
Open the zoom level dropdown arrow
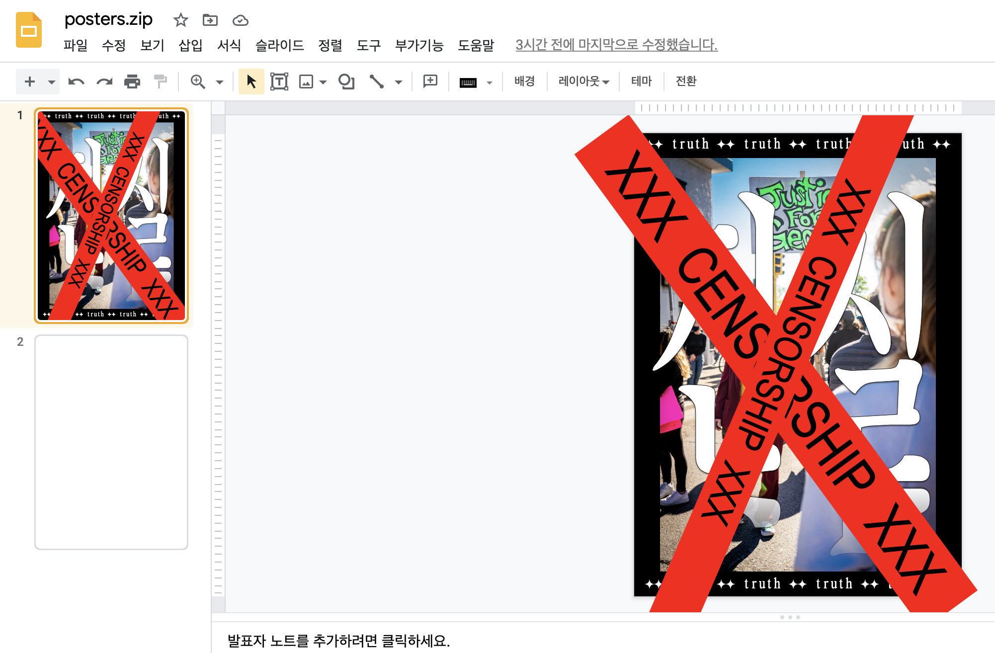(x=220, y=82)
